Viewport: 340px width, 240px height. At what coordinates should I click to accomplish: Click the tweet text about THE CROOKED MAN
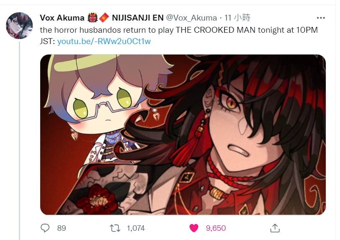179,35
